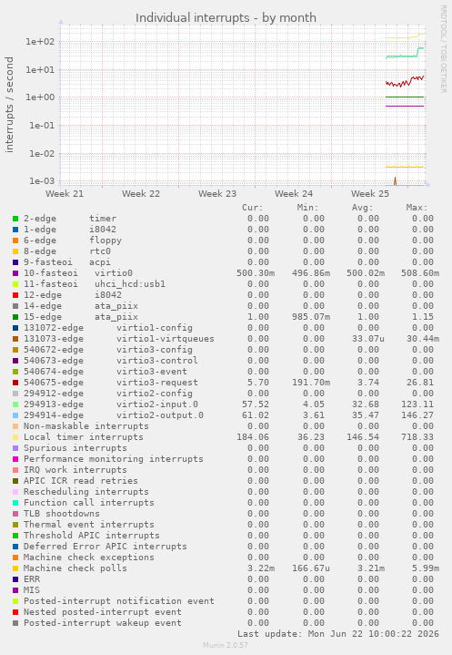Click the 'virtio0' legend entry
The image size is (452, 655).
[x=114, y=273]
